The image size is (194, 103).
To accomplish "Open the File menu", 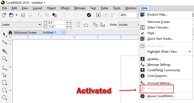I will click(x=5, y=8).
